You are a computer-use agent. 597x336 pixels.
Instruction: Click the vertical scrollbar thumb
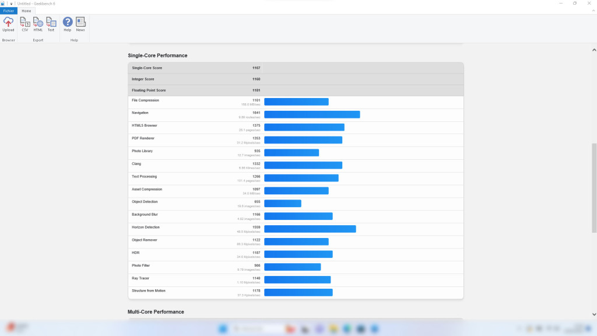[594, 188]
